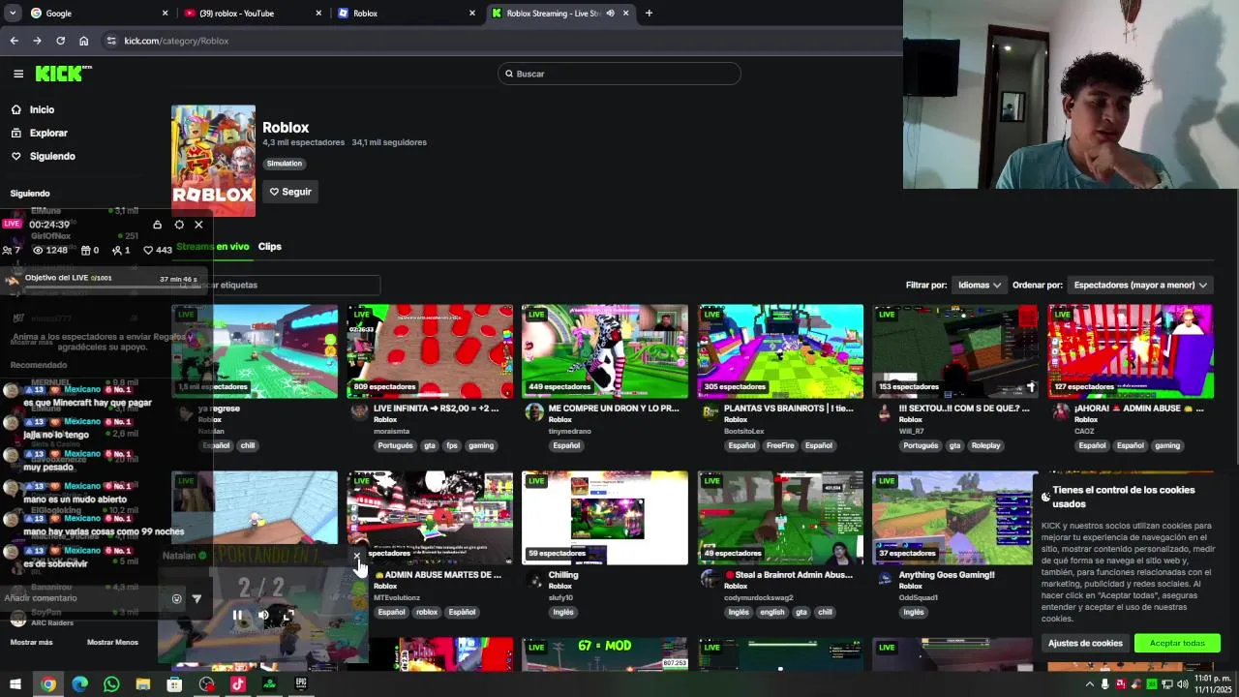Viewport: 1239px width, 697px height.
Task: Click the new followers icon showing 1
Action: click(x=116, y=250)
